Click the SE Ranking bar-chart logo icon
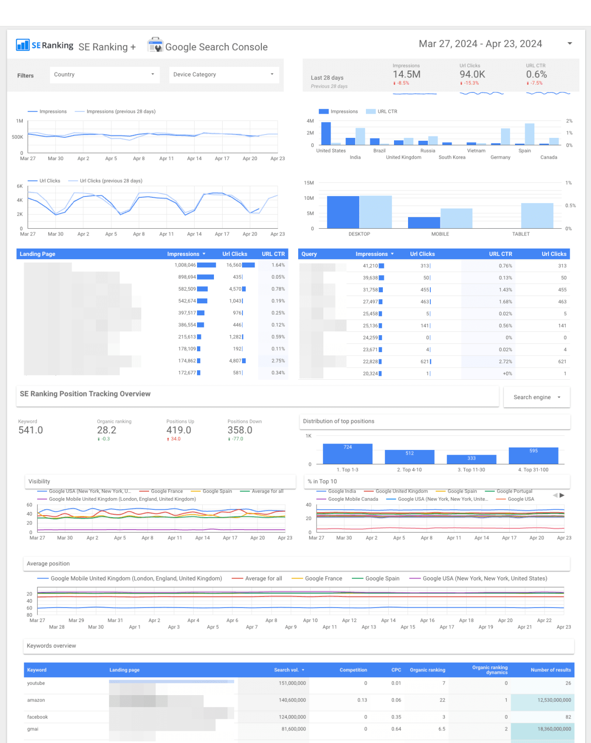 tap(22, 45)
